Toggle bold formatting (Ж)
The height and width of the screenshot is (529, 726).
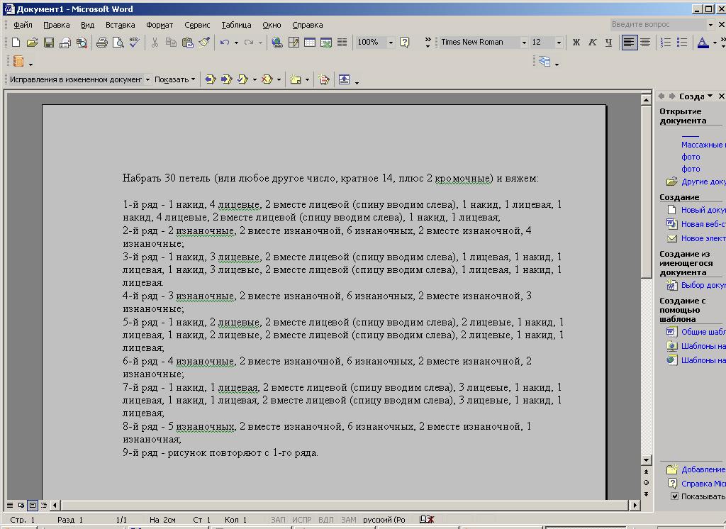pyautogui.click(x=576, y=43)
